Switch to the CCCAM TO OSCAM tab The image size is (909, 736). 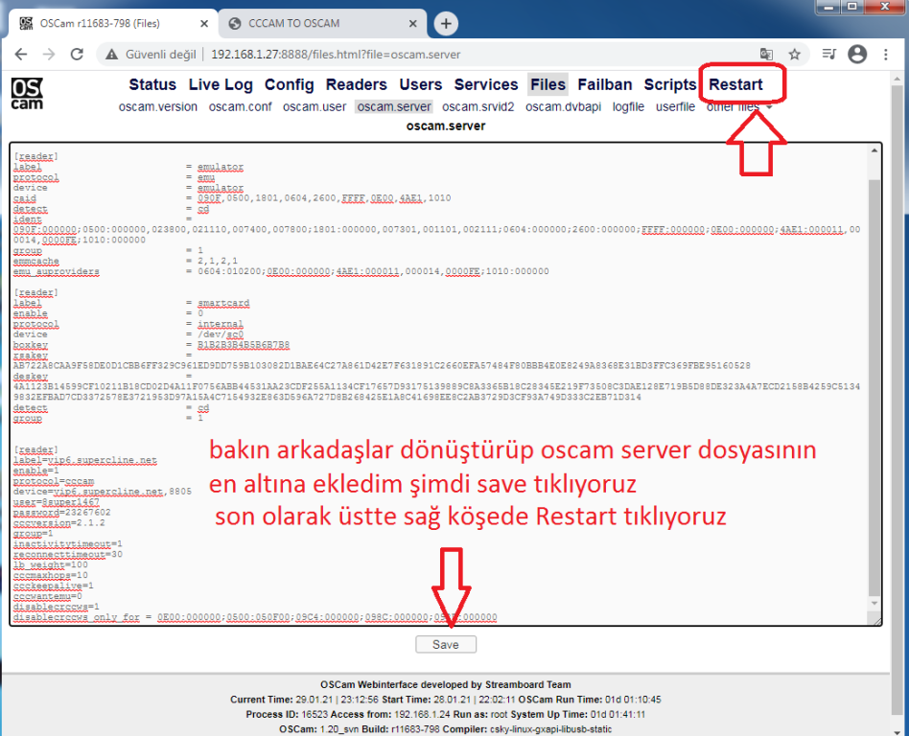point(322,24)
